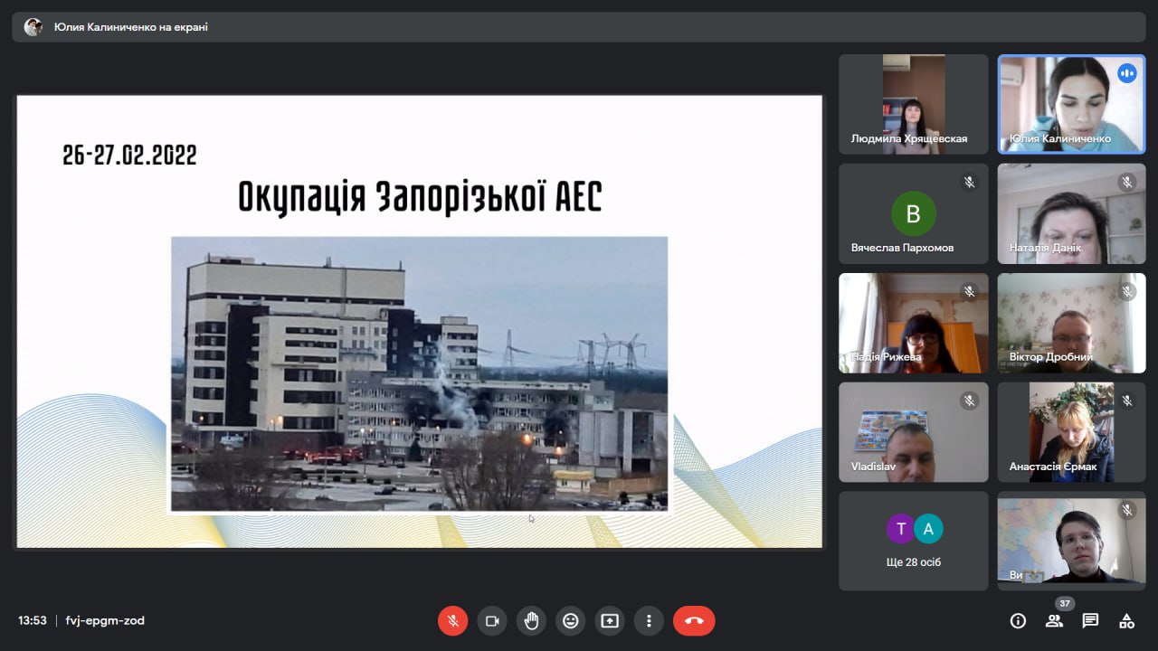Click Віктор Дробний's video tile
1158x651 pixels.
pos(1071,323)
